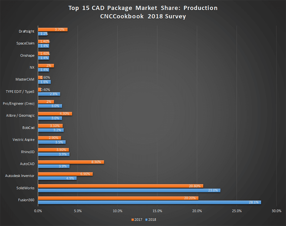Select the "SpaceClaim" axis label
The width and height of the screenshot is (286, 226).
click(x=25, y=43)
